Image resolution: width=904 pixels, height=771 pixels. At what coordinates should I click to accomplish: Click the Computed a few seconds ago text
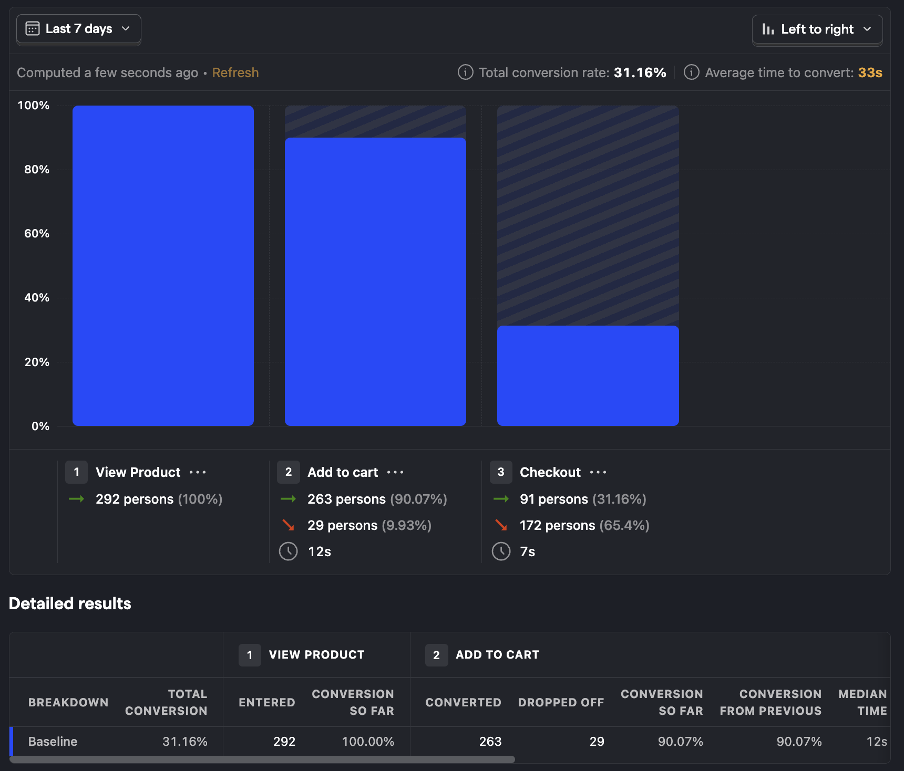click(x=107, y=72)
